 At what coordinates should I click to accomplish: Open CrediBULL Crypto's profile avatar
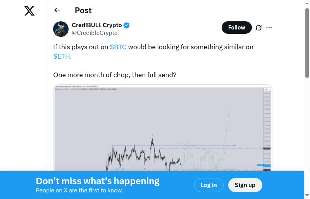(x=61, y=29)
